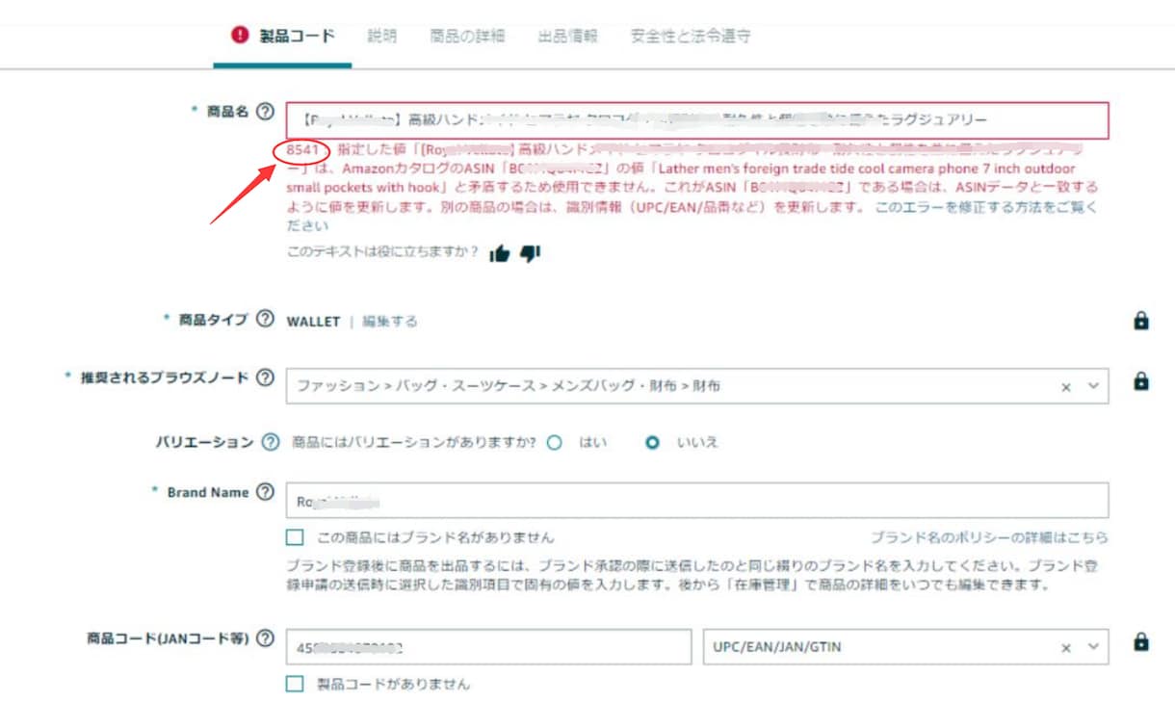Open help icon next to Brand Name
The image size is (1175, 702).
[265, 493]
